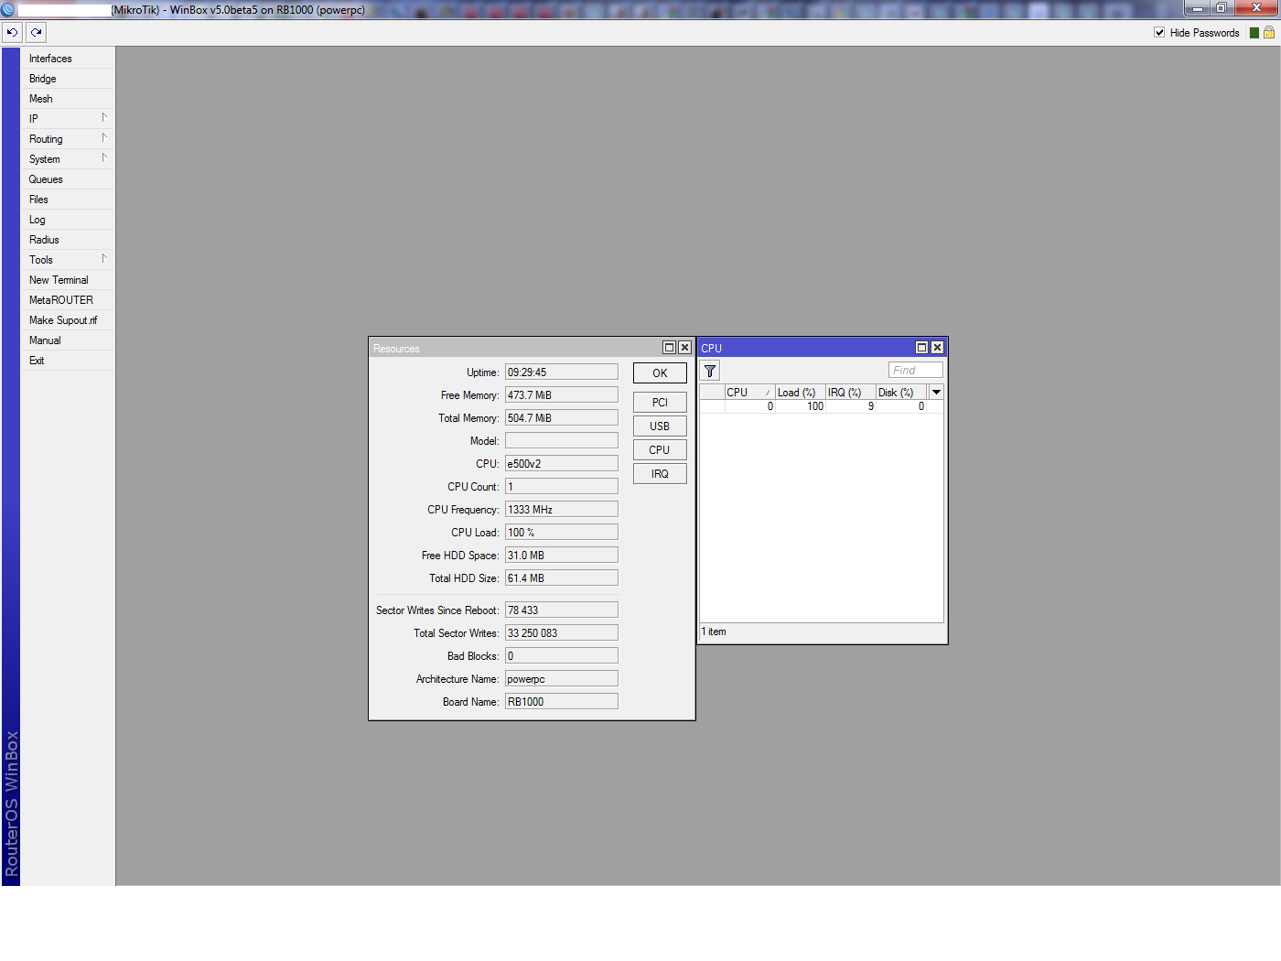Toggle the Hide Passwords checkbox

[1159, 33]
